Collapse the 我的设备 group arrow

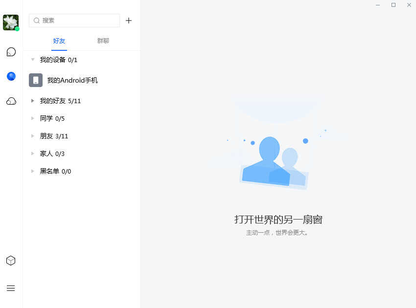33,59
